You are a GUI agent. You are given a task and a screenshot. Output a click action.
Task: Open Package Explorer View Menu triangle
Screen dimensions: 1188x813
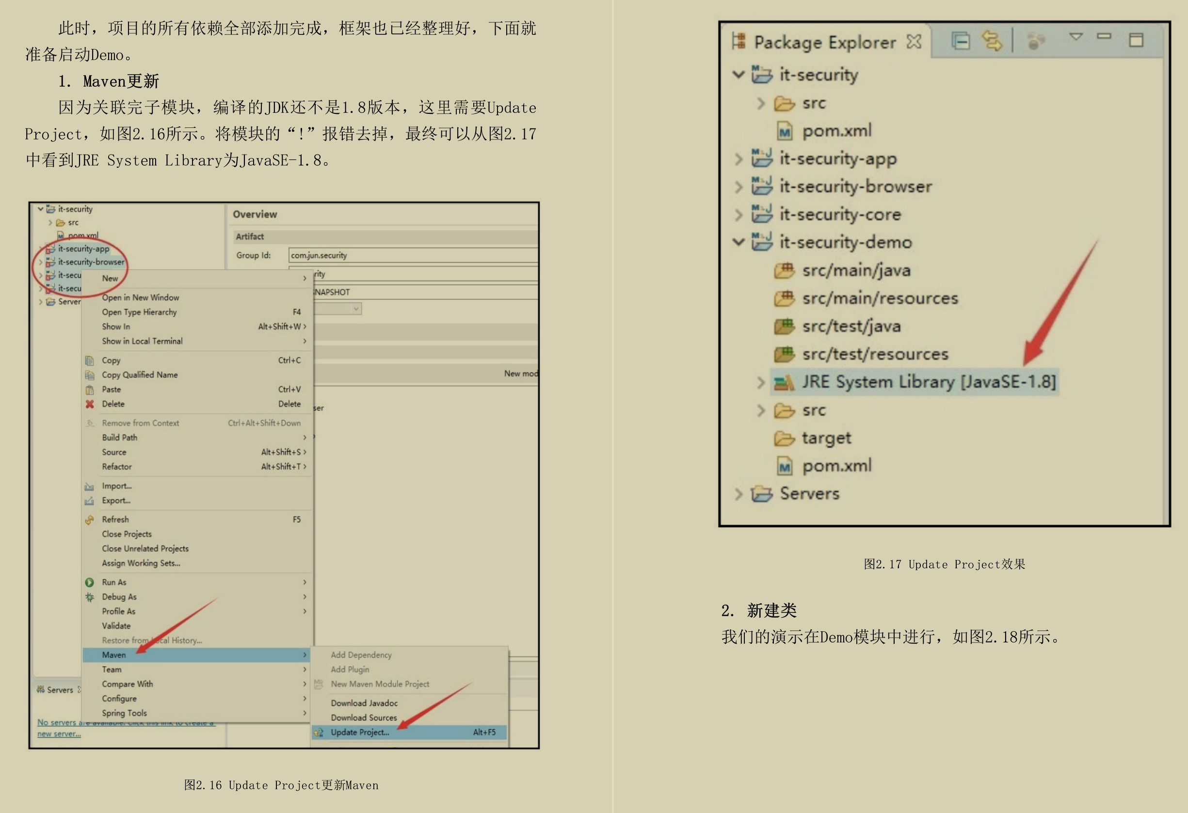1076,36
